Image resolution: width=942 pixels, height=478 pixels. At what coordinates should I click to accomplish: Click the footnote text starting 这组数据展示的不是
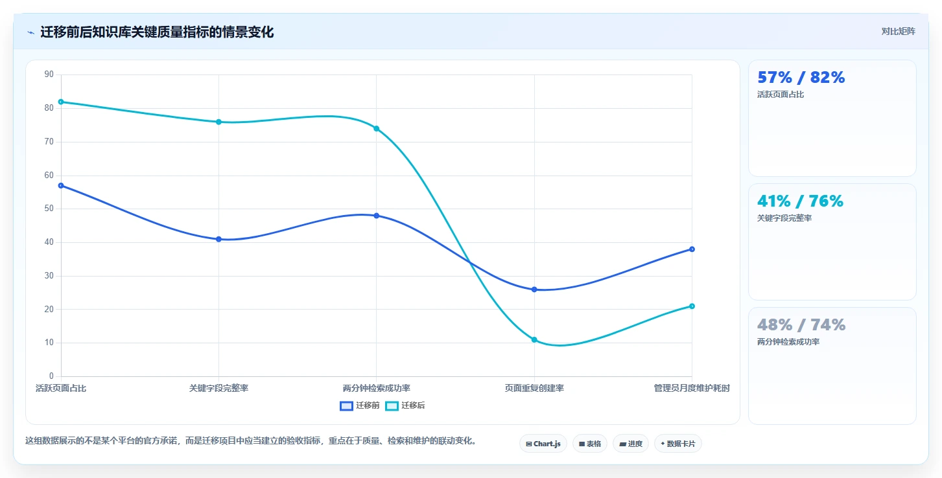[x=252, y=441]
